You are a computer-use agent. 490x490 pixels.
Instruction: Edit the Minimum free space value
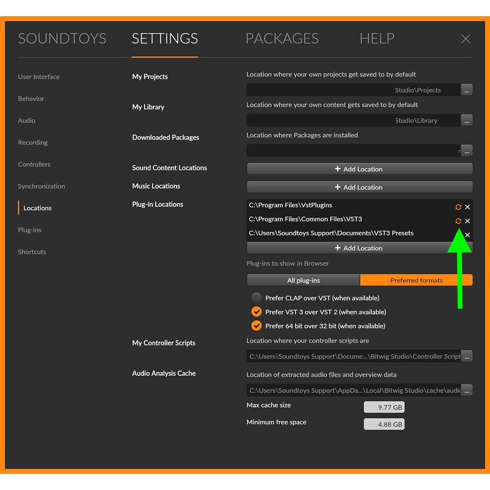point(384,424)
